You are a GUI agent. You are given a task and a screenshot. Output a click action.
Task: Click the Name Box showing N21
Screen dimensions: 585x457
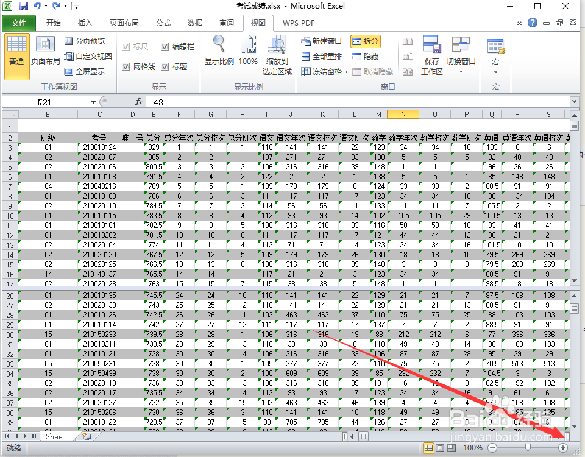pyautogui.click(x=44, y=102)
